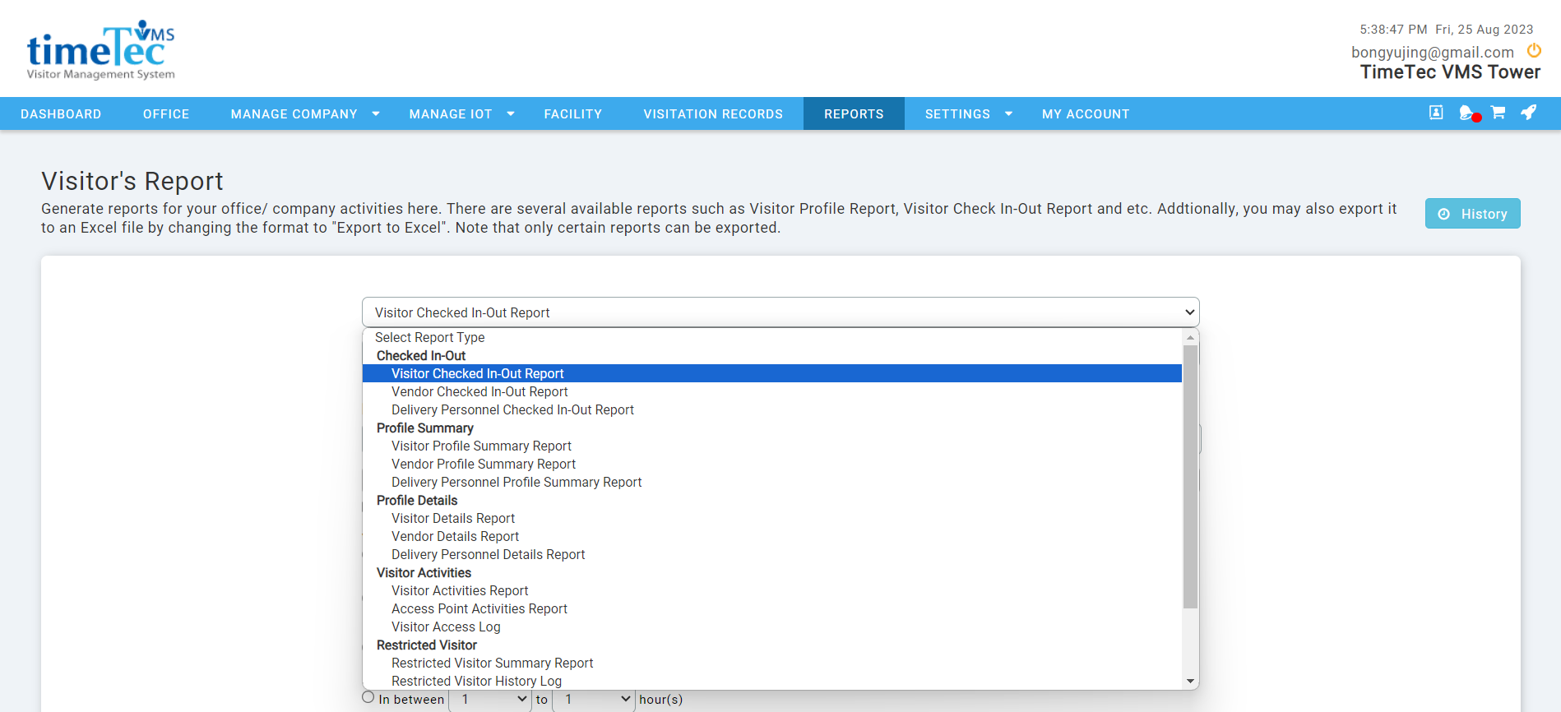Select the 'In between' radio button
1561x712 pixels.
click(368, 697)
